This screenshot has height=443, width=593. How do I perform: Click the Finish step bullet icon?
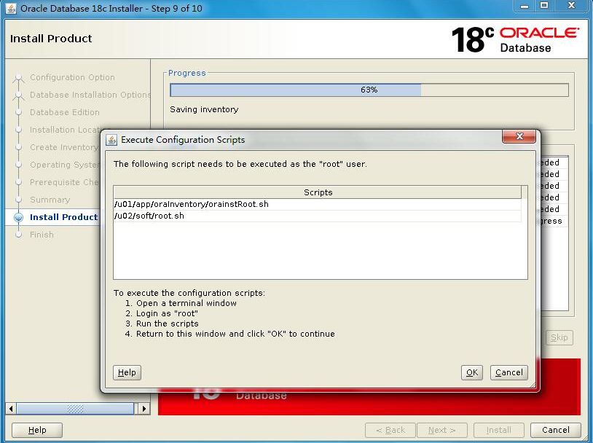[18, 235]
